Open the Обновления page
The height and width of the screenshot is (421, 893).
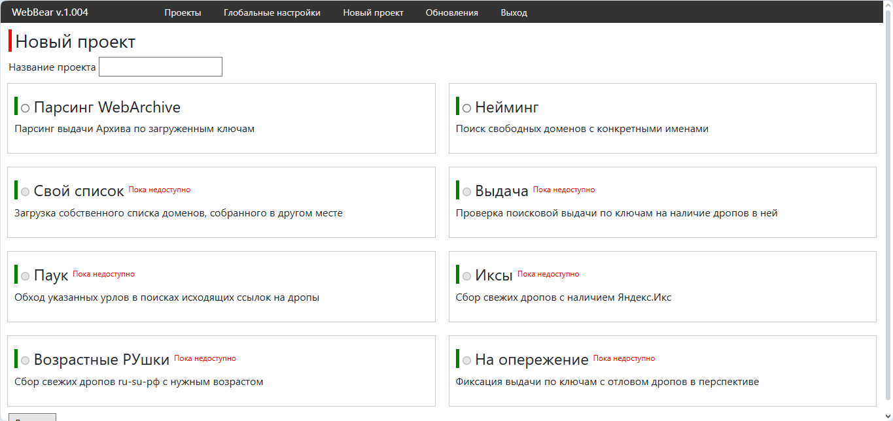tap(451, 12)
